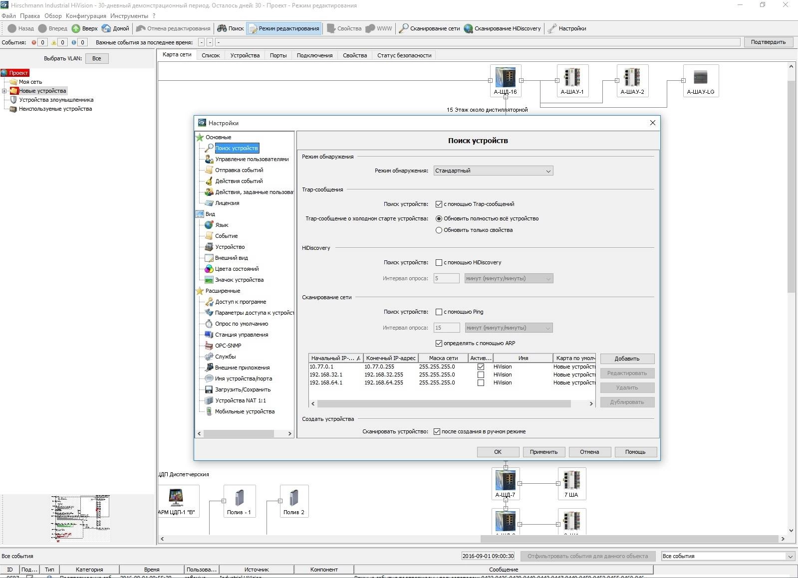Sort by Начальный IP column header

(x=336, y=358)
